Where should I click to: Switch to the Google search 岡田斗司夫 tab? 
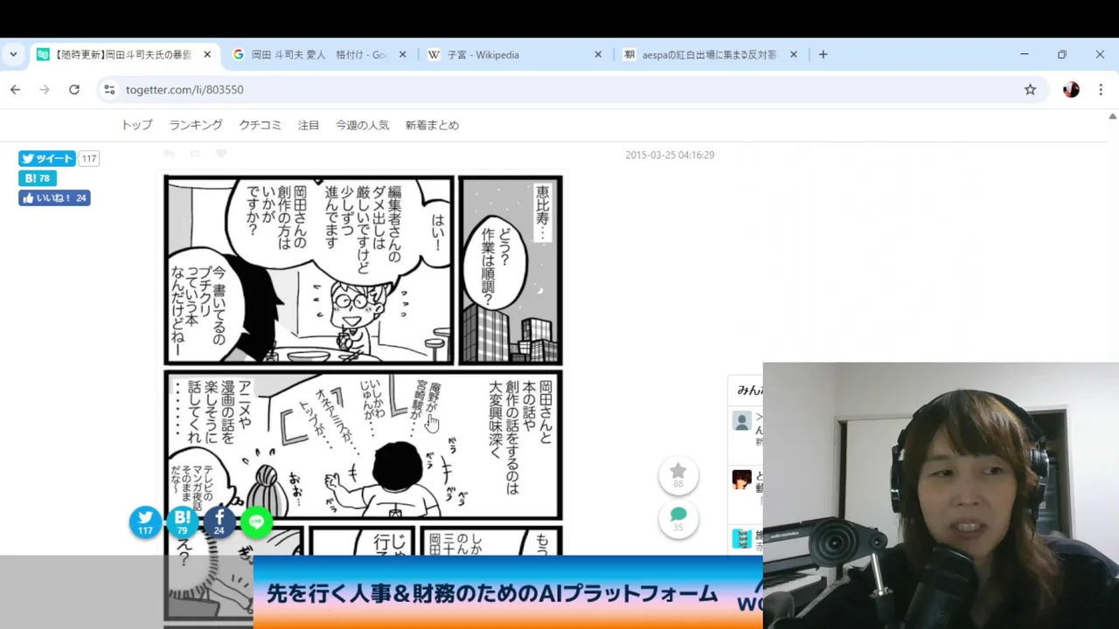(x=319, y=54)
